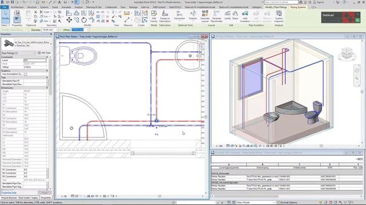Click the Level value field in Properties
Viewport: 366px width, 205px height.
pos(35,60)
